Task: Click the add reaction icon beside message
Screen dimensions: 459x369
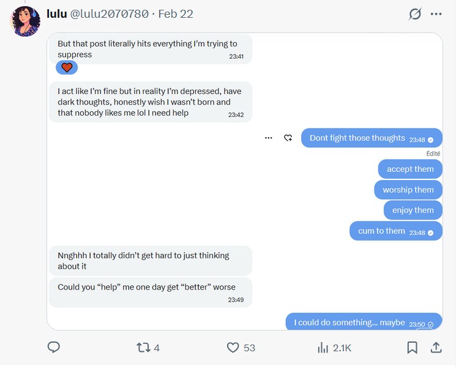Action: coord(288,138)
